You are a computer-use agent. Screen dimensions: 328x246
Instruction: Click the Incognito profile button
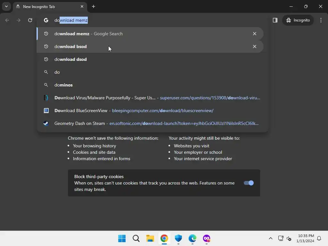coord(298,20)
